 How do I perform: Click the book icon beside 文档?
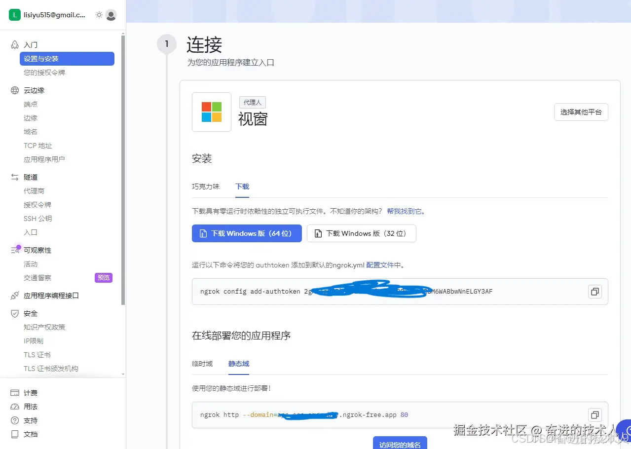point(15,434)
